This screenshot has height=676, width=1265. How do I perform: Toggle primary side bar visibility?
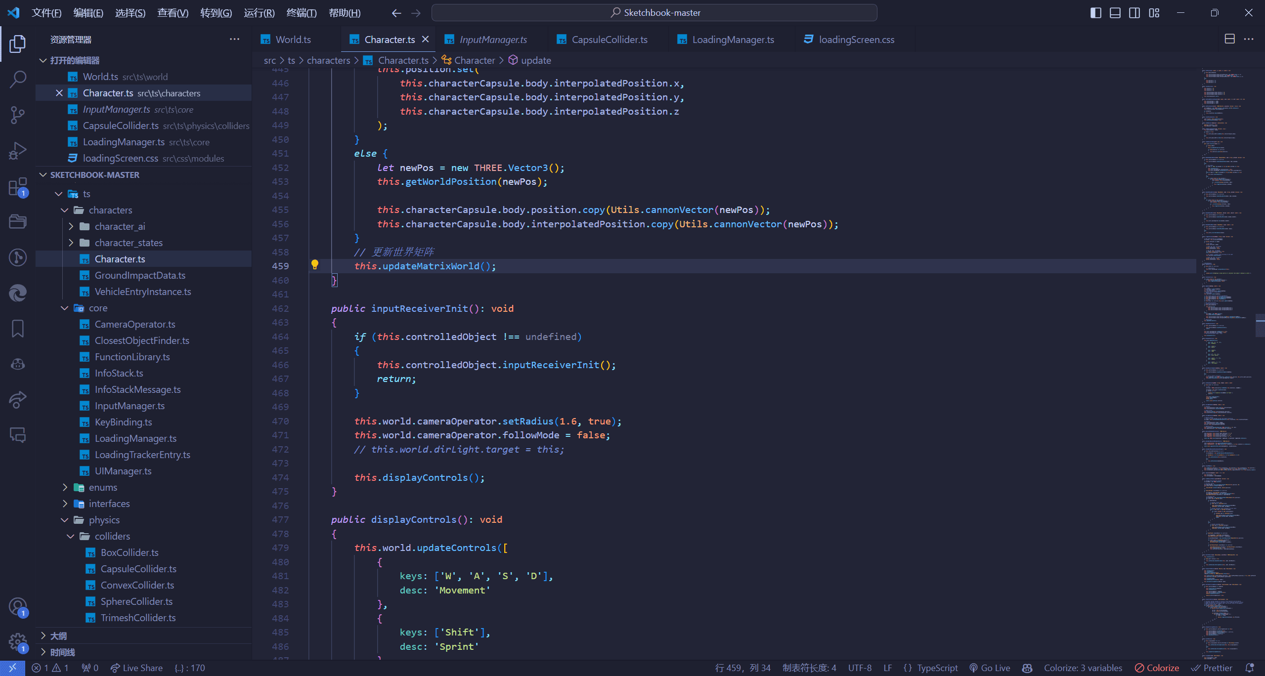click(1095, 13)
